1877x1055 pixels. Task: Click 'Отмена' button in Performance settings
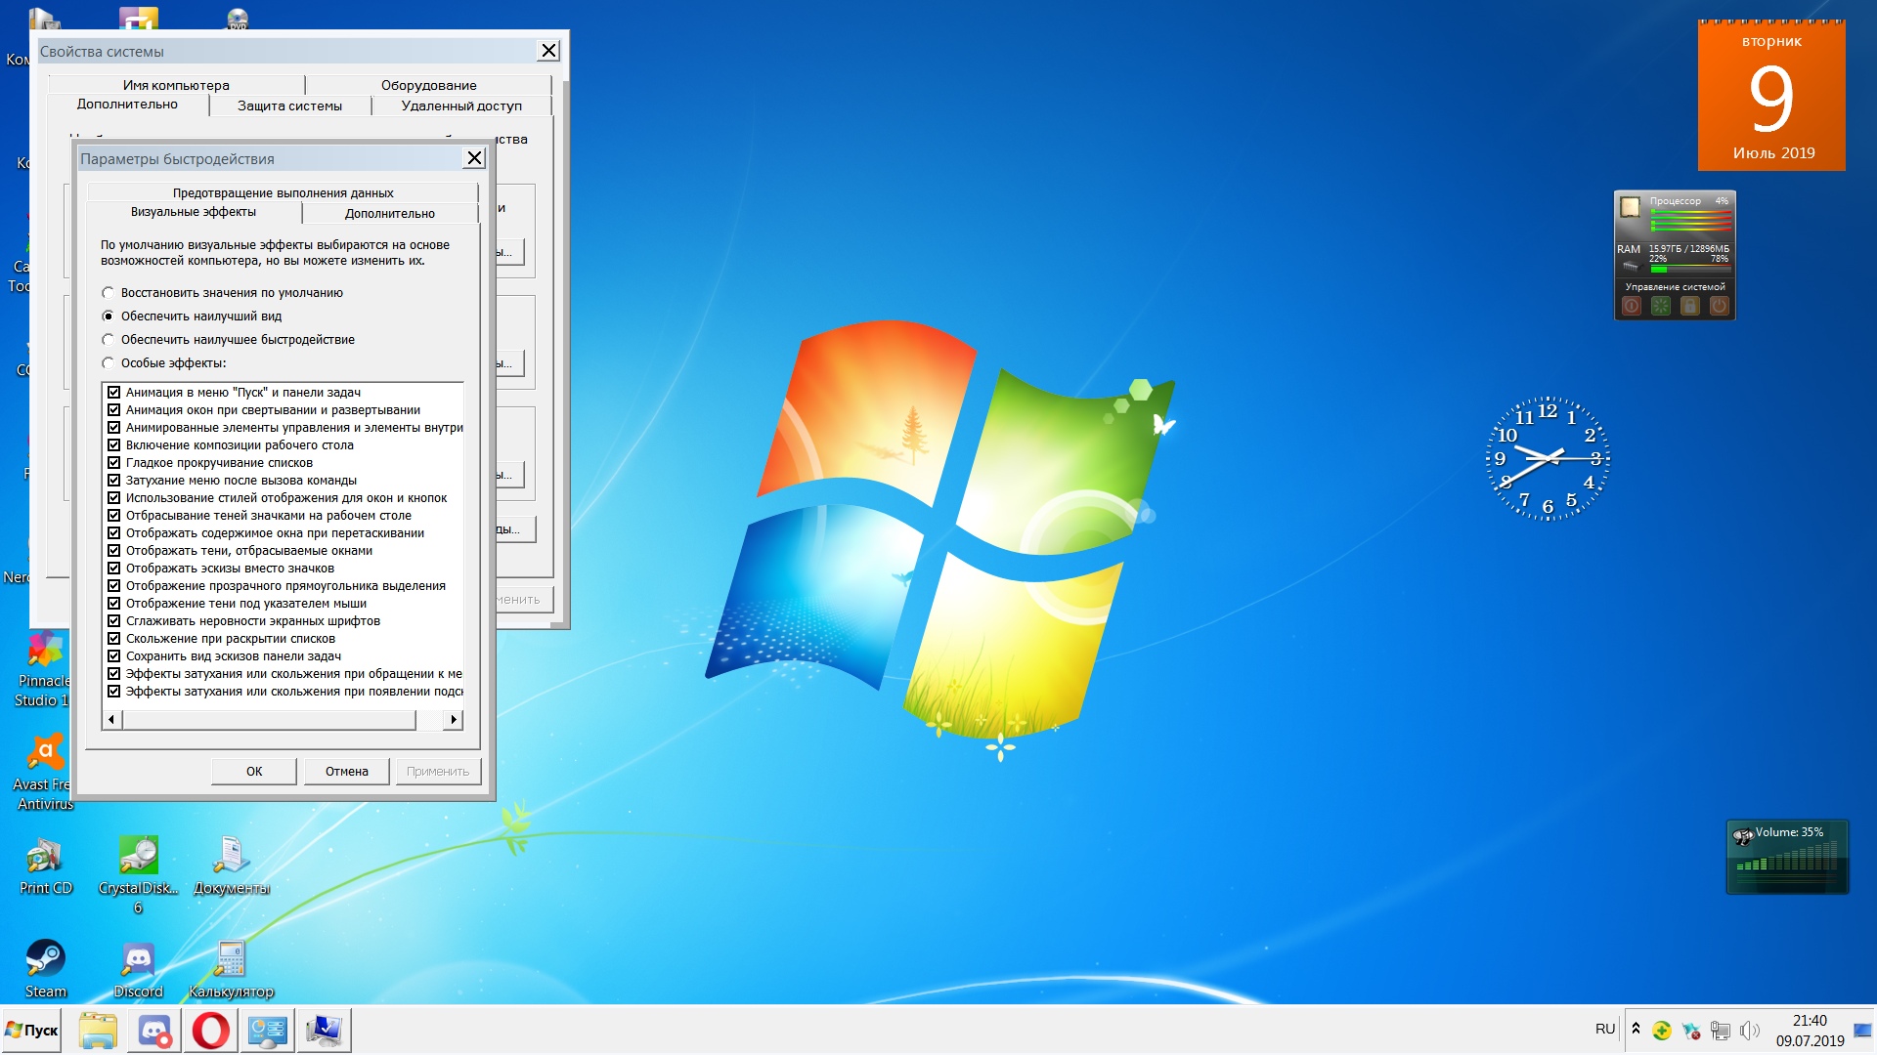[343, 771]
